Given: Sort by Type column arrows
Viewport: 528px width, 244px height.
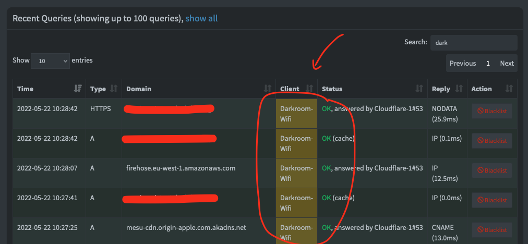Looking at the screenshot, I should (114, 89).
